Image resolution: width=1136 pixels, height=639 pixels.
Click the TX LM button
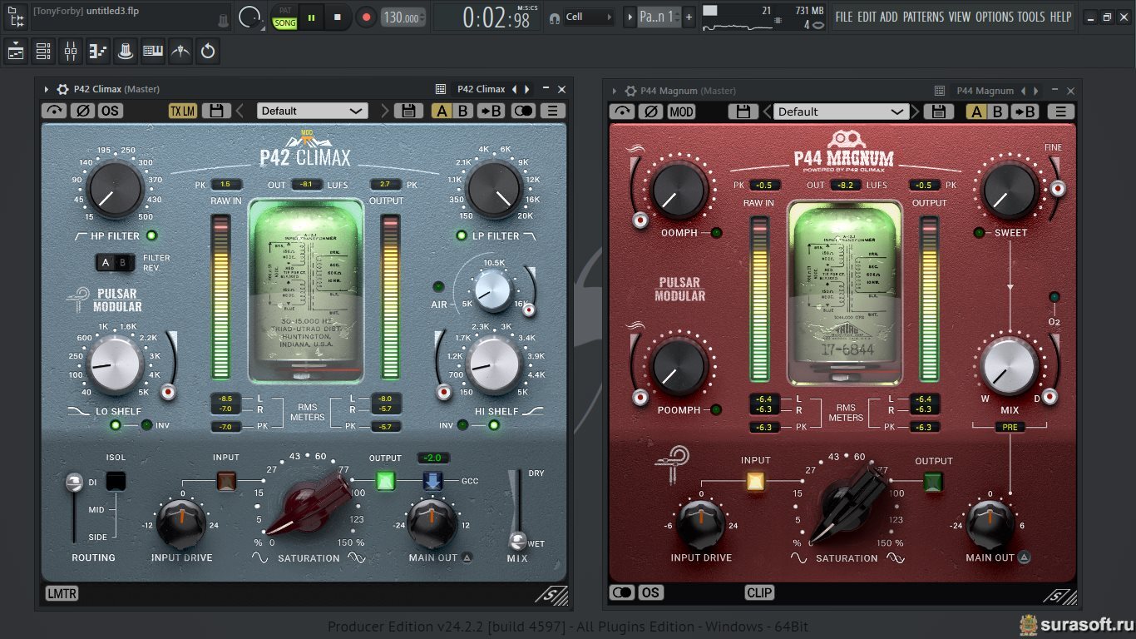(x=183, y=111)
